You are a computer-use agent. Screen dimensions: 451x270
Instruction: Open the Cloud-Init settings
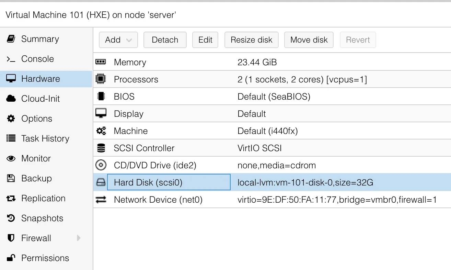(41, 99)
